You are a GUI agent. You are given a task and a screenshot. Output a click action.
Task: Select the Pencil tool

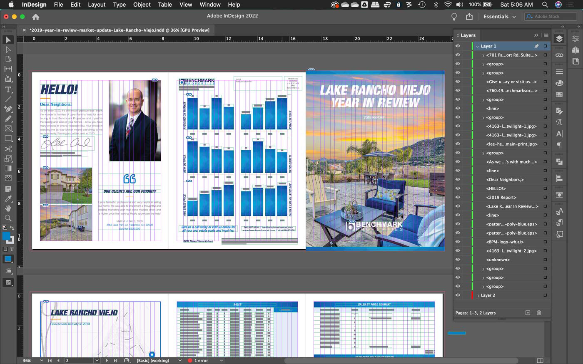click(8, 119)
